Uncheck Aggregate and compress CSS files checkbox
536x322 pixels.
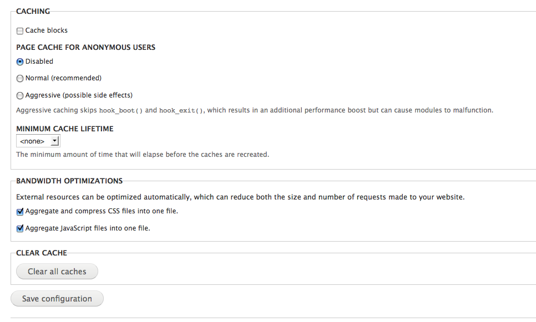point(20,212)
